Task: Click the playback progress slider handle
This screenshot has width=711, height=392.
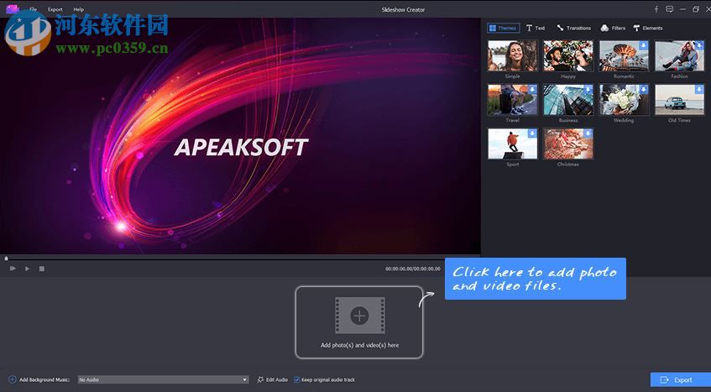Action: click(7, 259)
